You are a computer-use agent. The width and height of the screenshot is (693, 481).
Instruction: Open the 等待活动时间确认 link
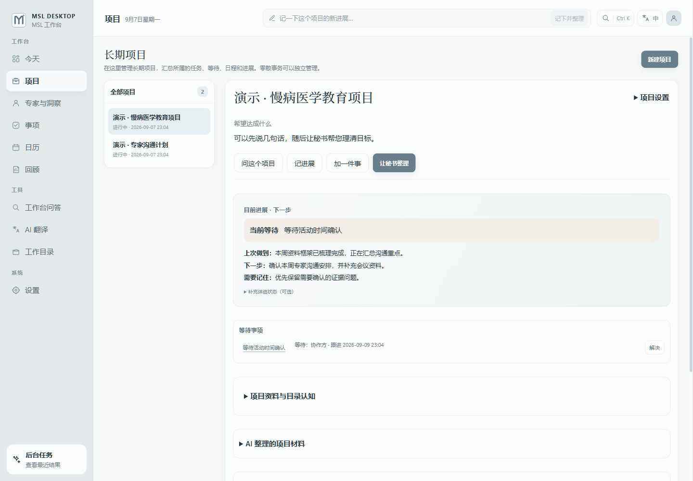coord(264,348)
